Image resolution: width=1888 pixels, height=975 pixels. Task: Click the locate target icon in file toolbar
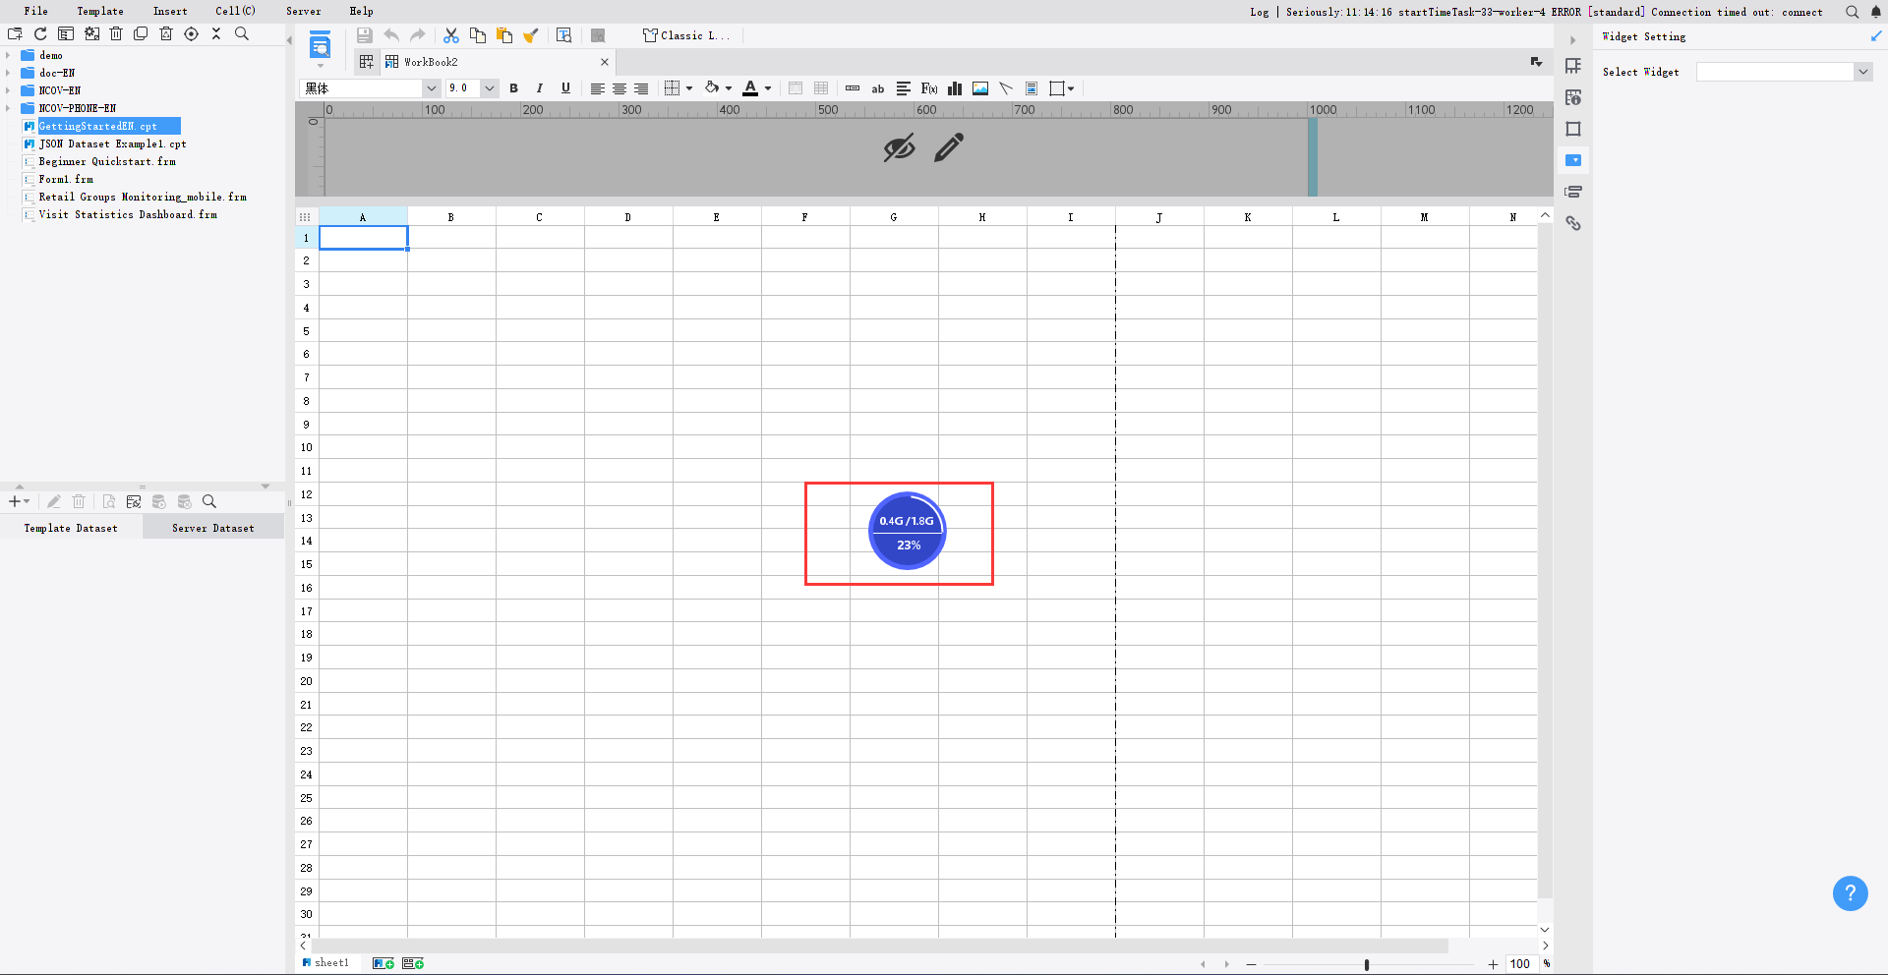(192, 33)
